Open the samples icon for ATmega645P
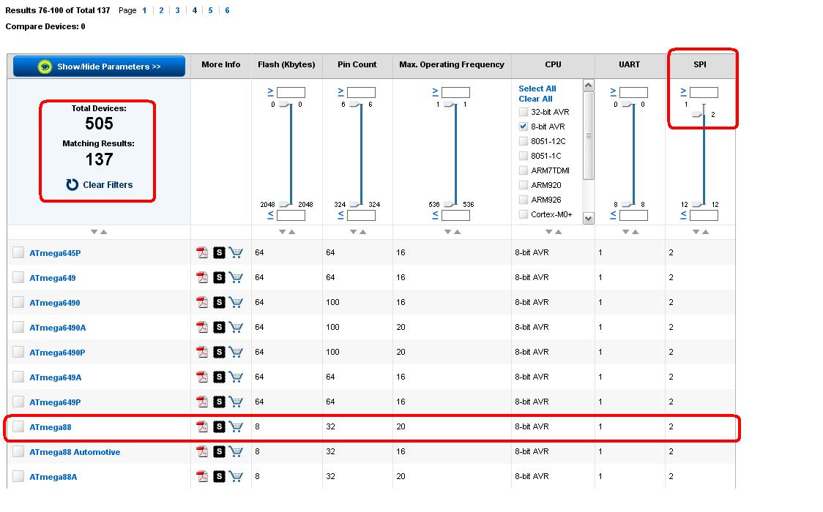This screenshot has height=512, width=823. (x=220, y=252)
